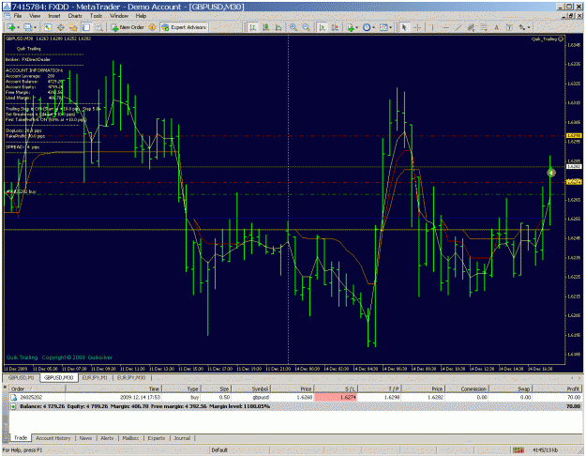Open the Strategy Tester icon
The height and width of the screenshot is (456, 586).
[x=99, y=27]
